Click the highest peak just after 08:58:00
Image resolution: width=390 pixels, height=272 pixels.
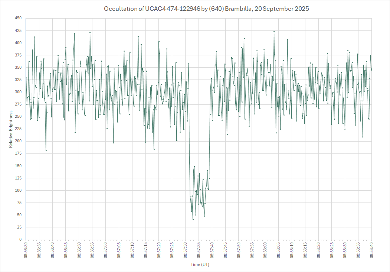coord(274,32)
